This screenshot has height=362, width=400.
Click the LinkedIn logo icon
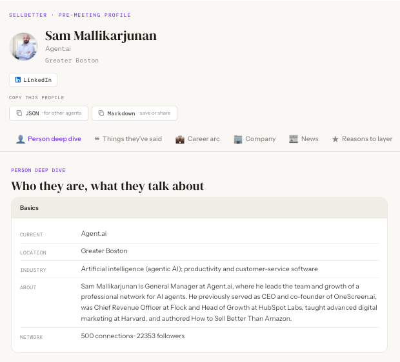(x=17, y=80)
